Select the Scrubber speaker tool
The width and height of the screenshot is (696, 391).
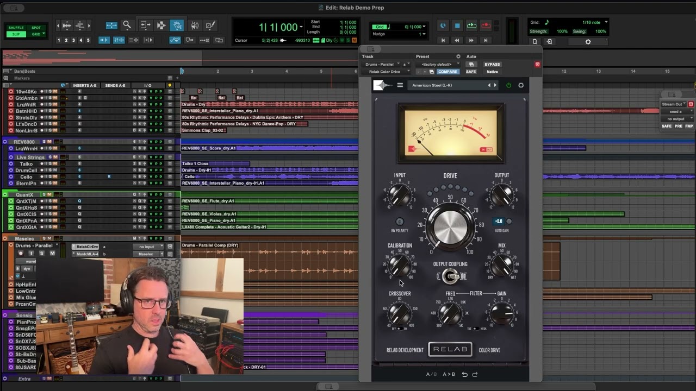[195, 25]
